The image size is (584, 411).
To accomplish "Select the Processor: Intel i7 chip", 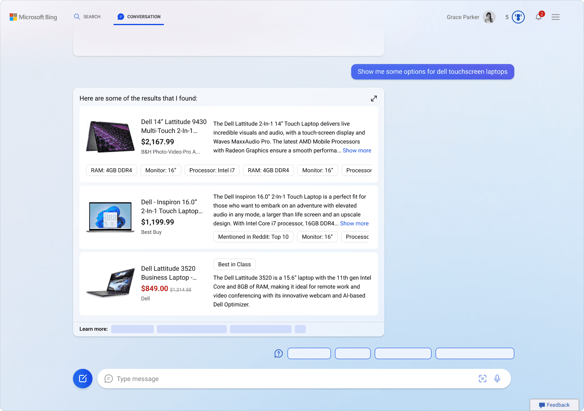I will [212, 170].
